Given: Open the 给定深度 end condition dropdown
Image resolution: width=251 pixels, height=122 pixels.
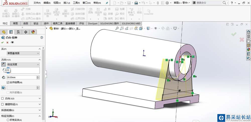Looking at the screenshot, I should pyautogui.click(x=23, y=64).
